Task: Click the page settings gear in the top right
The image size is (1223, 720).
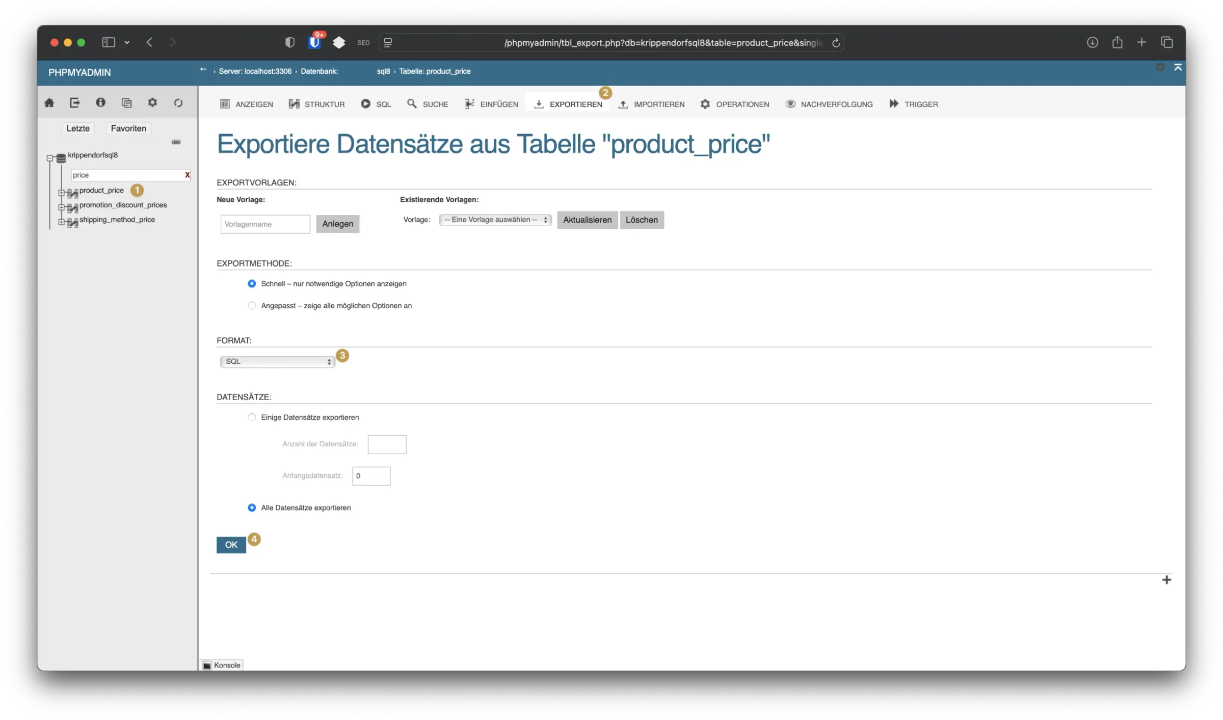Action: (x=1160, y=67)
